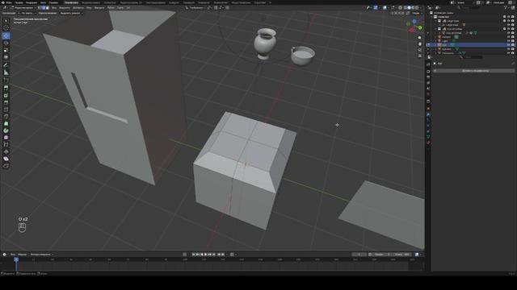
Task: Select the Rotate tool
Action: 6,43
